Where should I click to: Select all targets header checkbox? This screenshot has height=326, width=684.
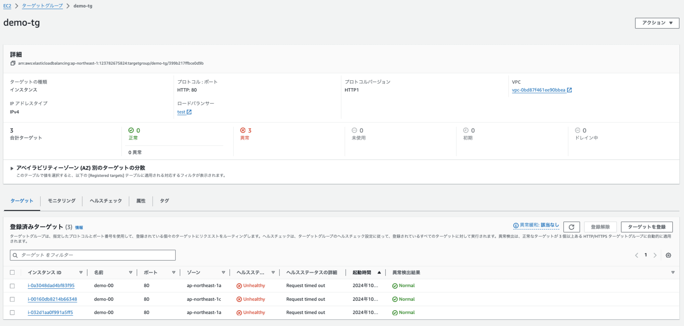tap(12, 273)
